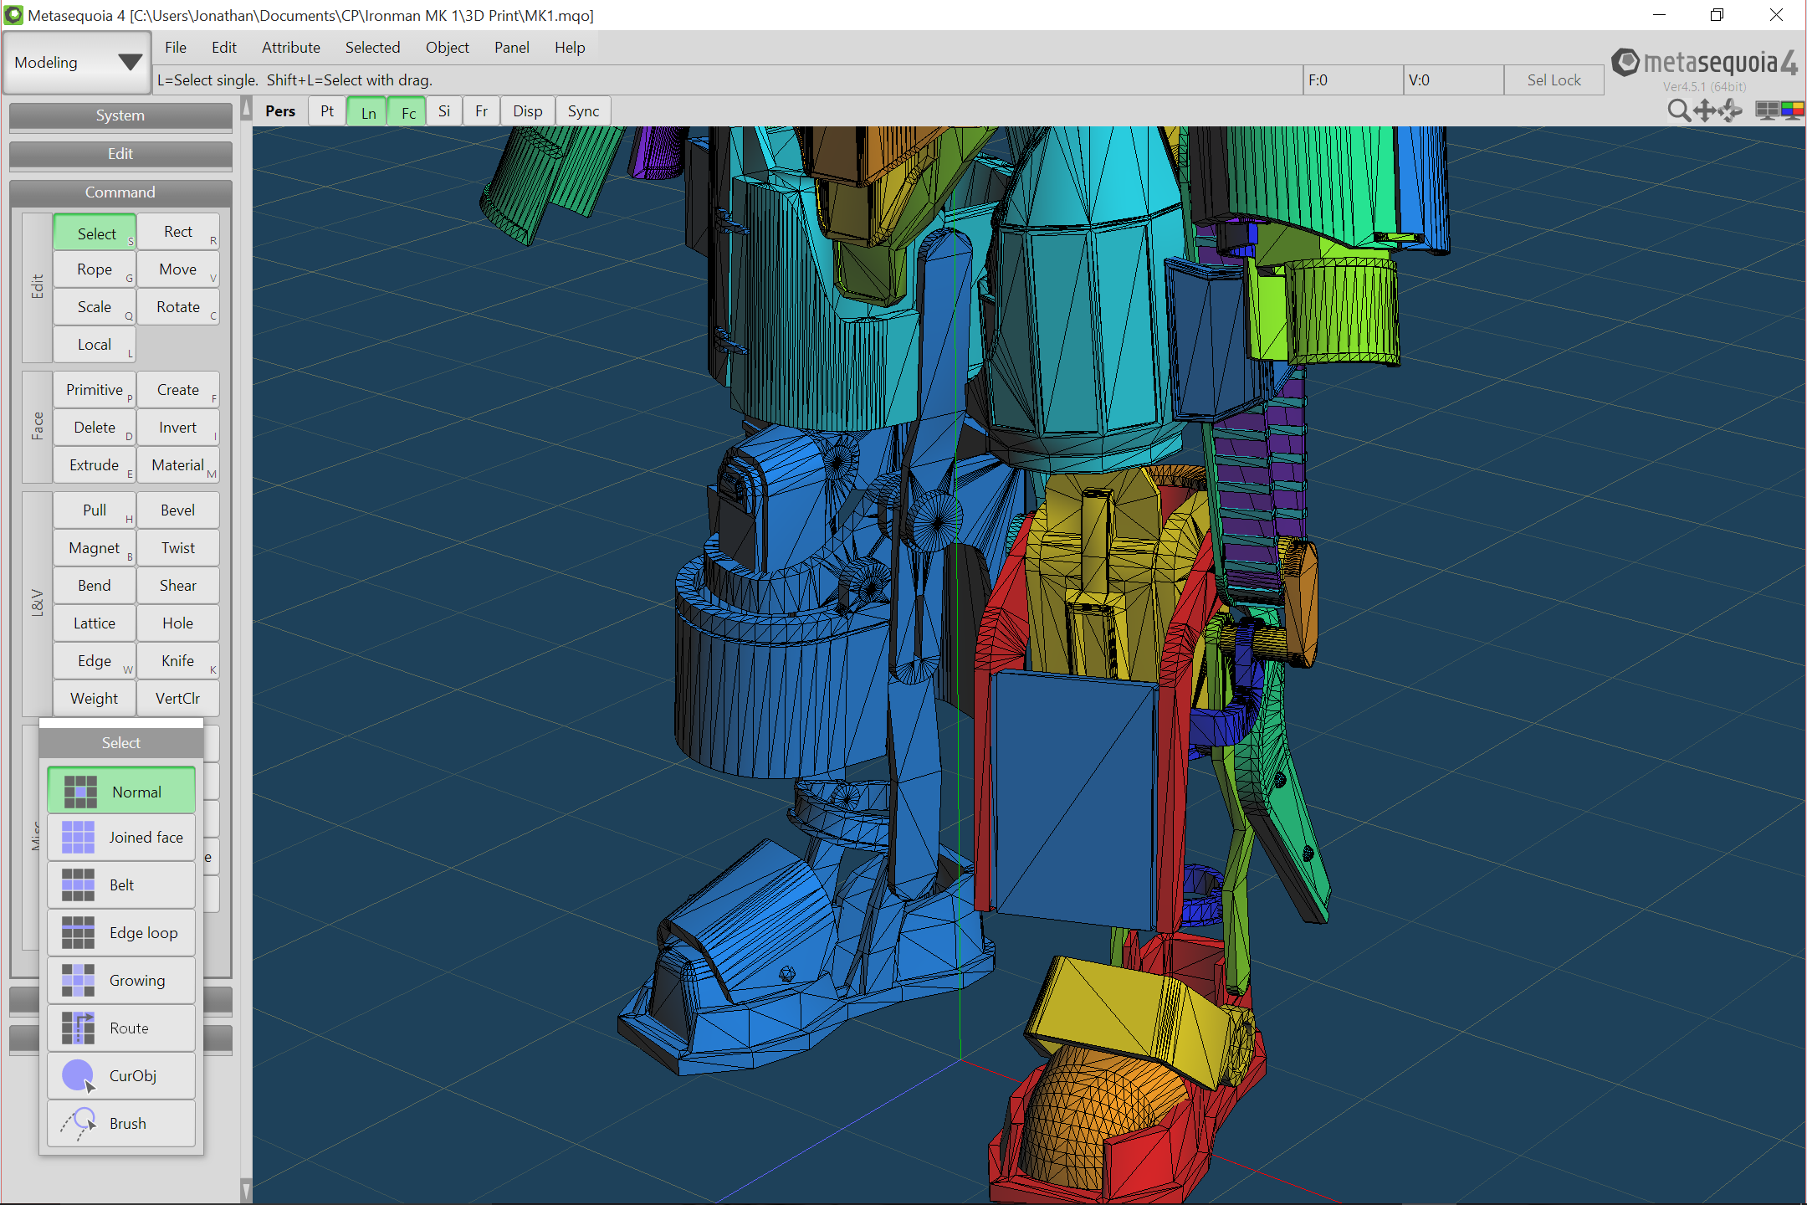This screenshot has height=1205, width=1807.
Task: Open the Pers view type selector
Action: (x=280, y=111)
